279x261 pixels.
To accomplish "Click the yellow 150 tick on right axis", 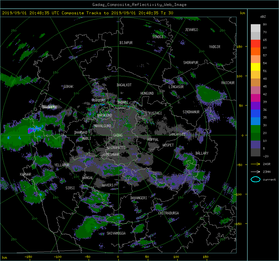I will 239,47.
